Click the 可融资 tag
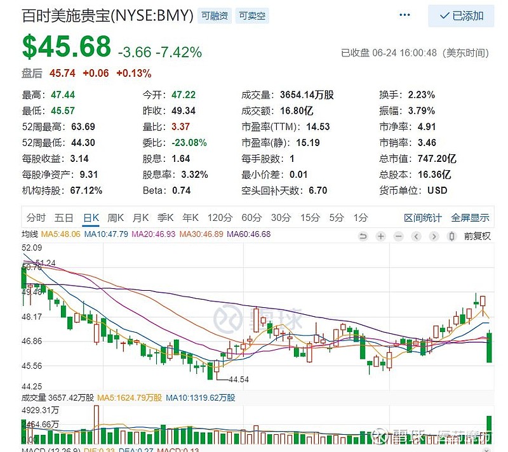Screen dimensions: 508x452 click(213, 16)
